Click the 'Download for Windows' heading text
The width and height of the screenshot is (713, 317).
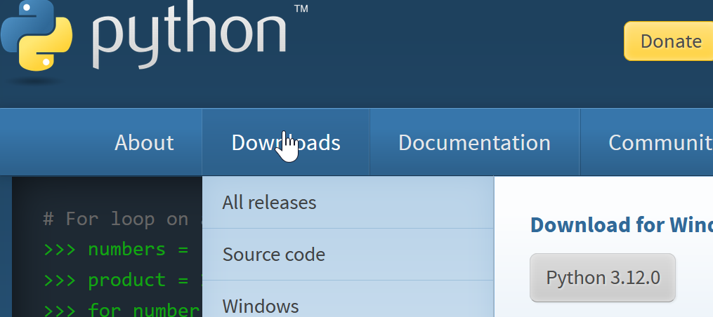[x=622, y=225]
